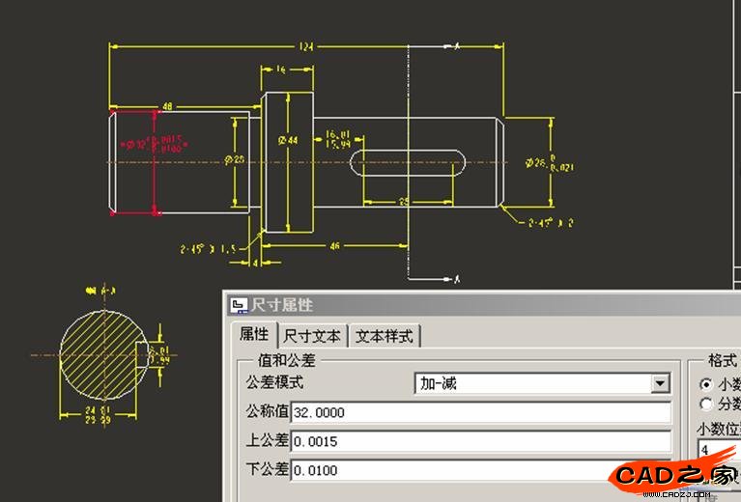Click the 2-45° X 1.5 chamfer note
This screenshot has width=741, height=502.
208,249
